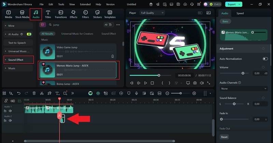Toggle the Volume keyframe diamond
The image size is (273, 143).
(263, 67)
